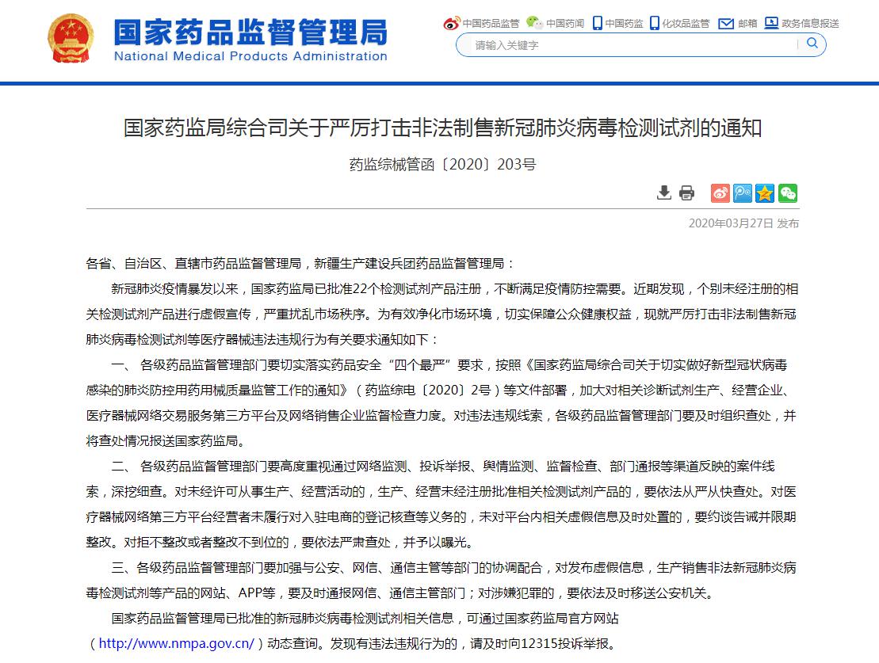The width and height of the screenshot is (879, 663).
Task: Open the 中国药监 link
Action: tap(624, 24)
